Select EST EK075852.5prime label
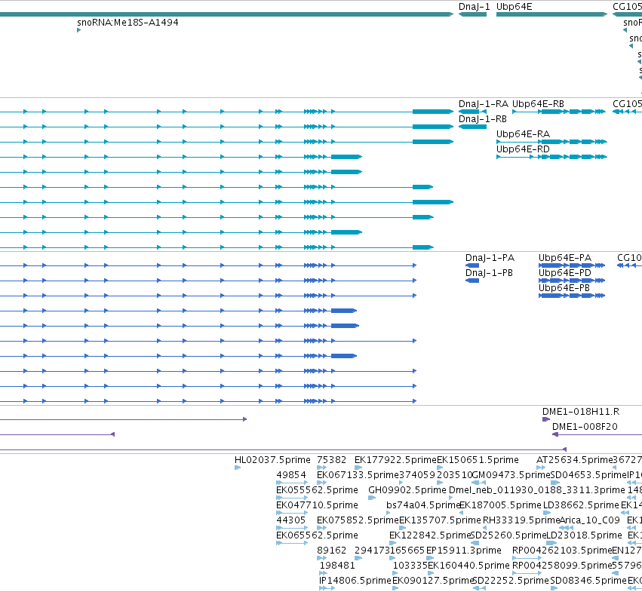 pyautogui.click(x=358, y=521)
